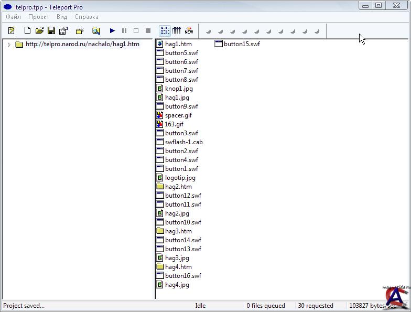Image resolution: width=411 pixels, height=312 pixels.
Task: Select the swflash-1.cab file
Action: point(183,142)
